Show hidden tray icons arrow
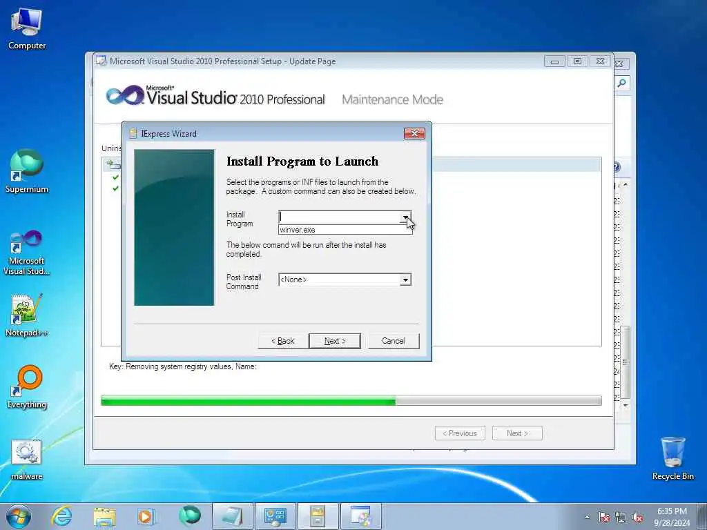 coord(587,517)
